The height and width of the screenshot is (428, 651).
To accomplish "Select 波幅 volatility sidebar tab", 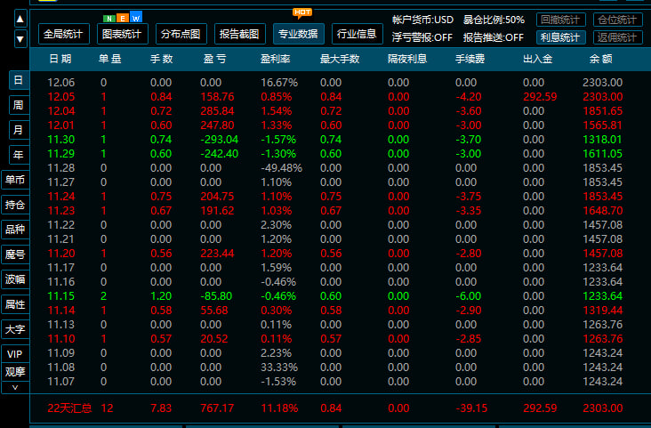I will [15, 279].
